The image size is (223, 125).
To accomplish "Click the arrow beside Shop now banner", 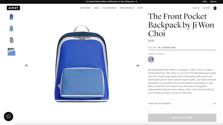I will (136, 2).
